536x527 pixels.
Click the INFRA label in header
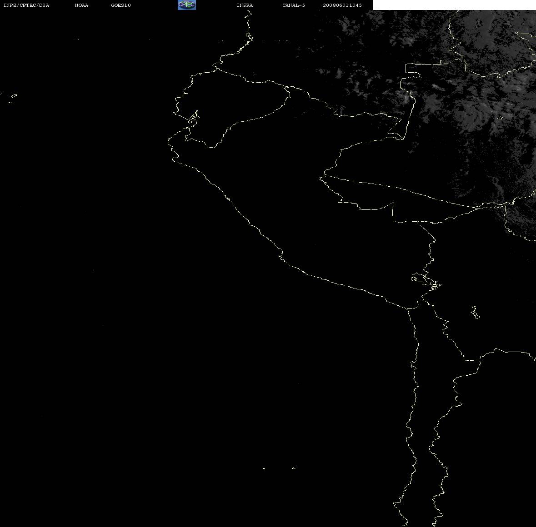pos(245,5)
